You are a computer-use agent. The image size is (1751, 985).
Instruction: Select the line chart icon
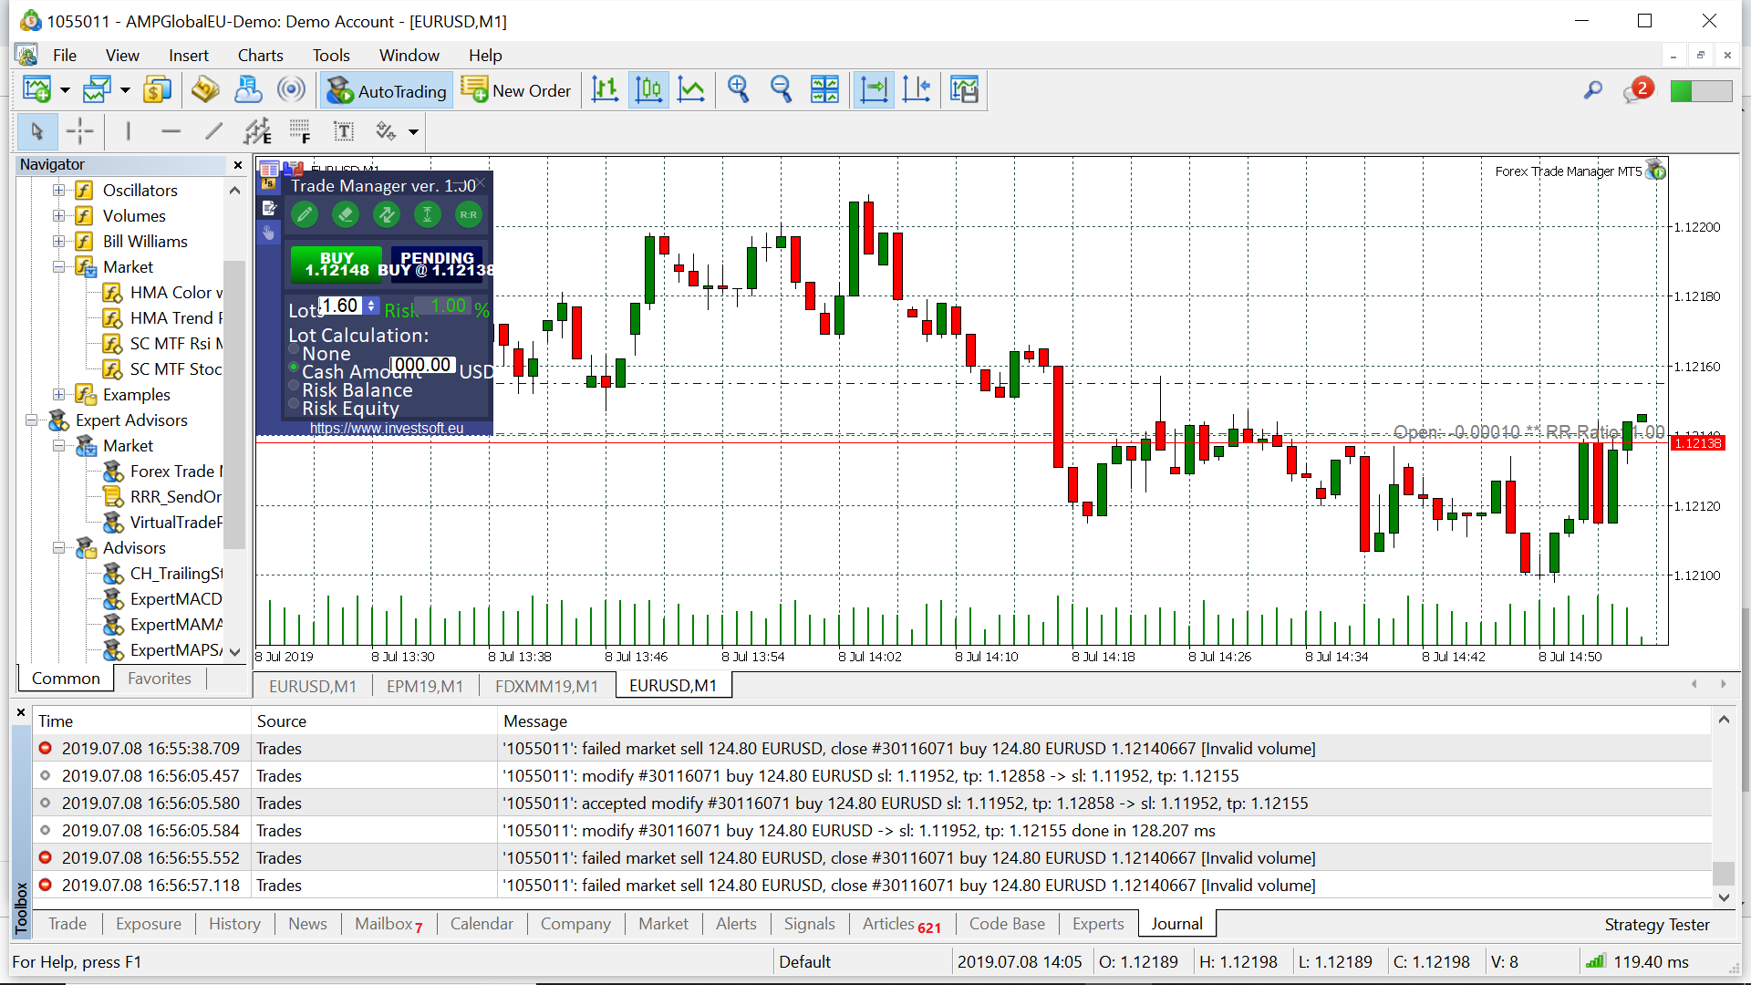coord(691,89)
